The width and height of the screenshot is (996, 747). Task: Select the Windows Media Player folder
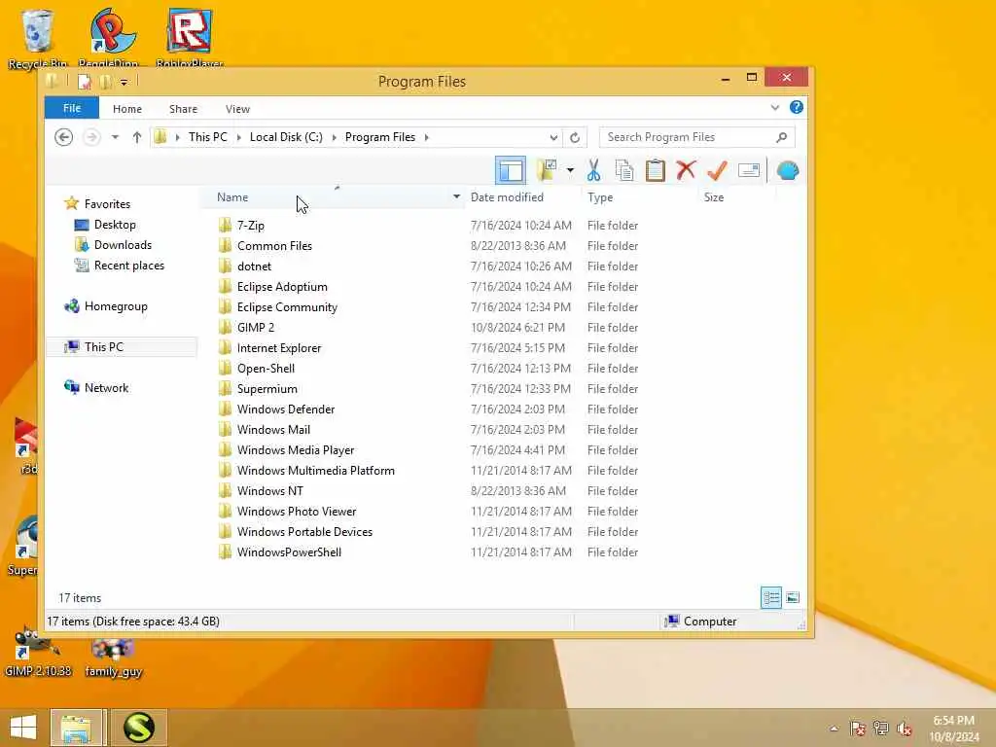point(296,450)
